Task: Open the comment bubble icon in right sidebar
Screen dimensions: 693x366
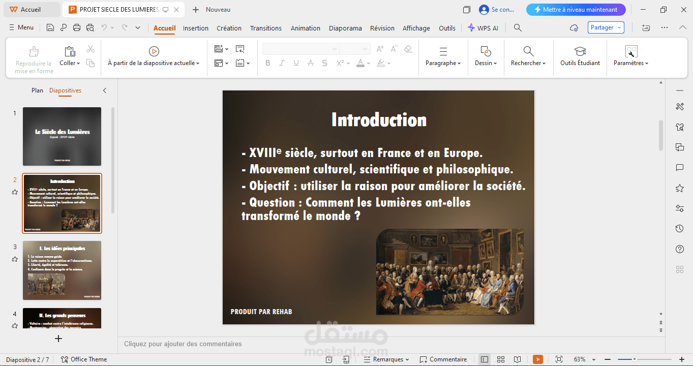Action: 680,168
